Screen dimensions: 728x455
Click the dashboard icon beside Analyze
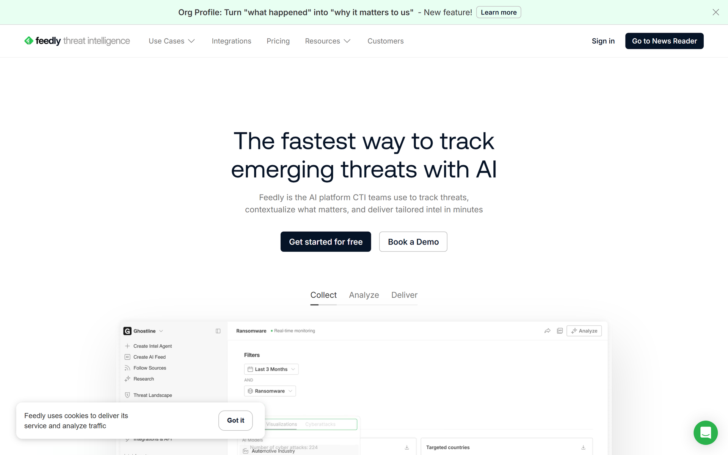pos(560,331)
